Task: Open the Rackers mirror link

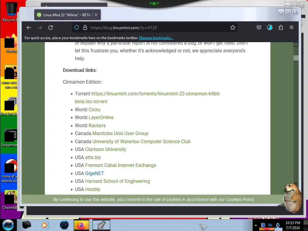Action: pos(97,125)
